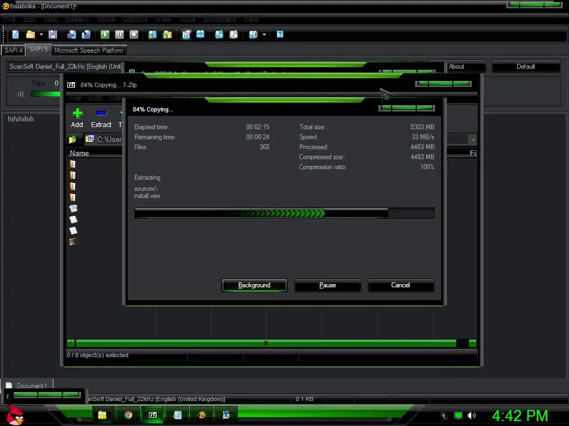Switch to the SAPI 4 tab

click(13, 50)
